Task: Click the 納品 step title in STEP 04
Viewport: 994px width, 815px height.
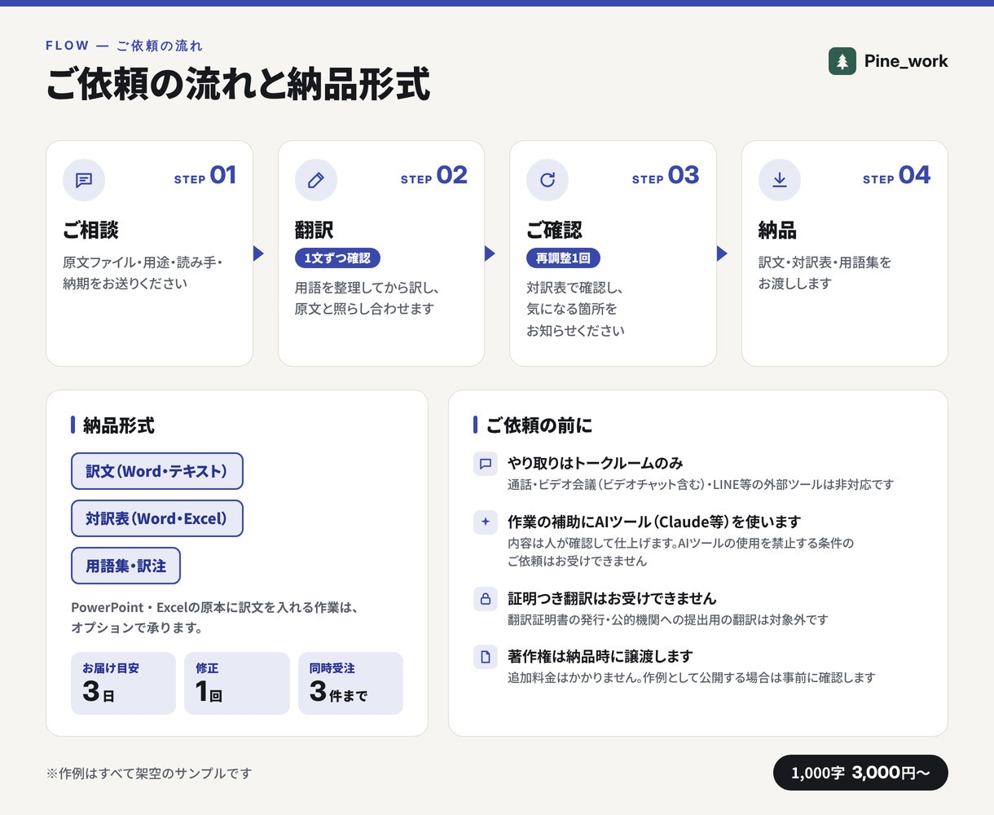Action: pos(777,231)
